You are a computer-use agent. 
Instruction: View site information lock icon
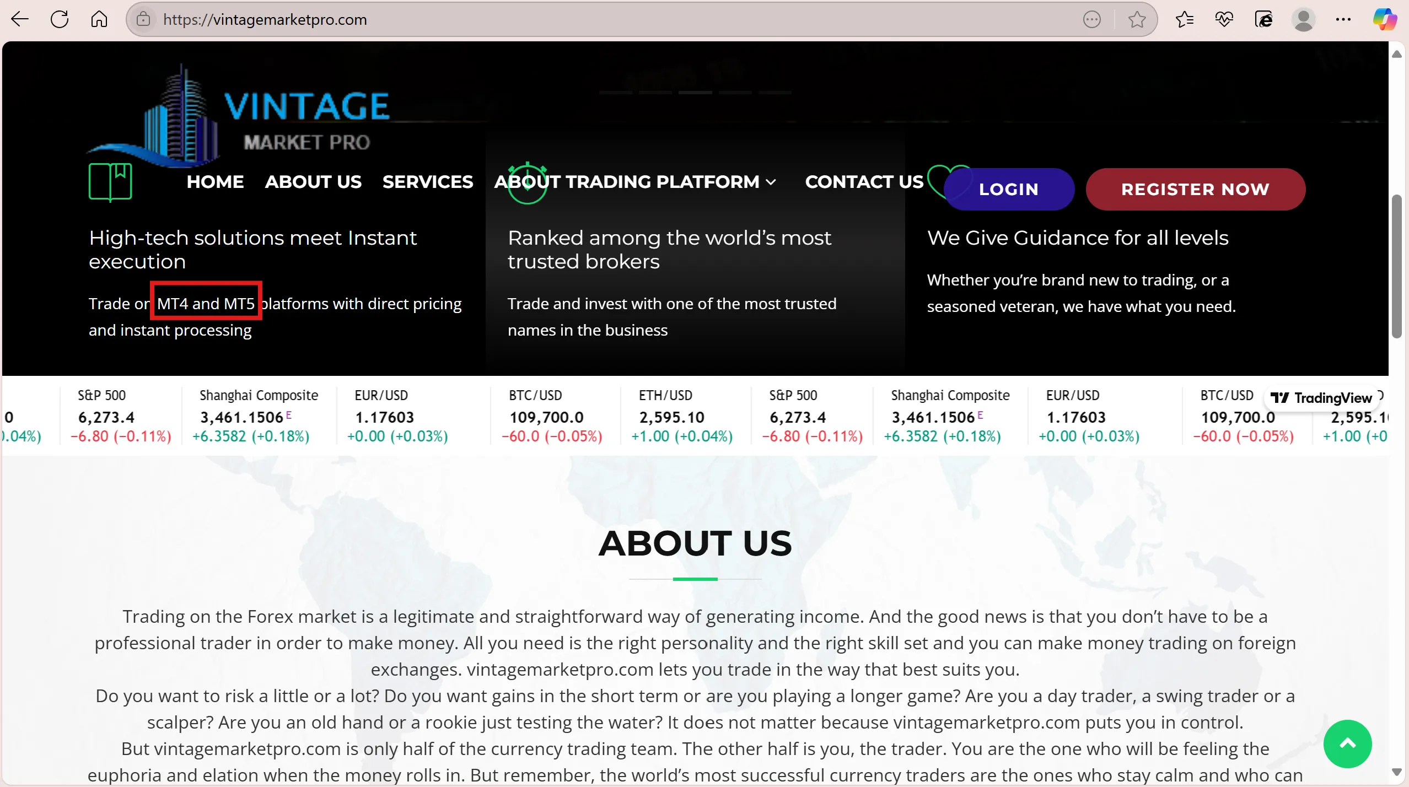[x=143, y=20]
